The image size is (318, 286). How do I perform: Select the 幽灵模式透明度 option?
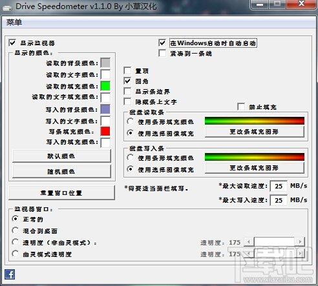pos(16,254)
